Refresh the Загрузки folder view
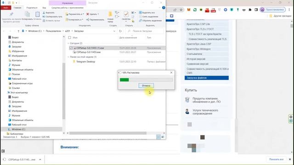The height and width of the screenshot is (165, 294). tap(120, 31)
